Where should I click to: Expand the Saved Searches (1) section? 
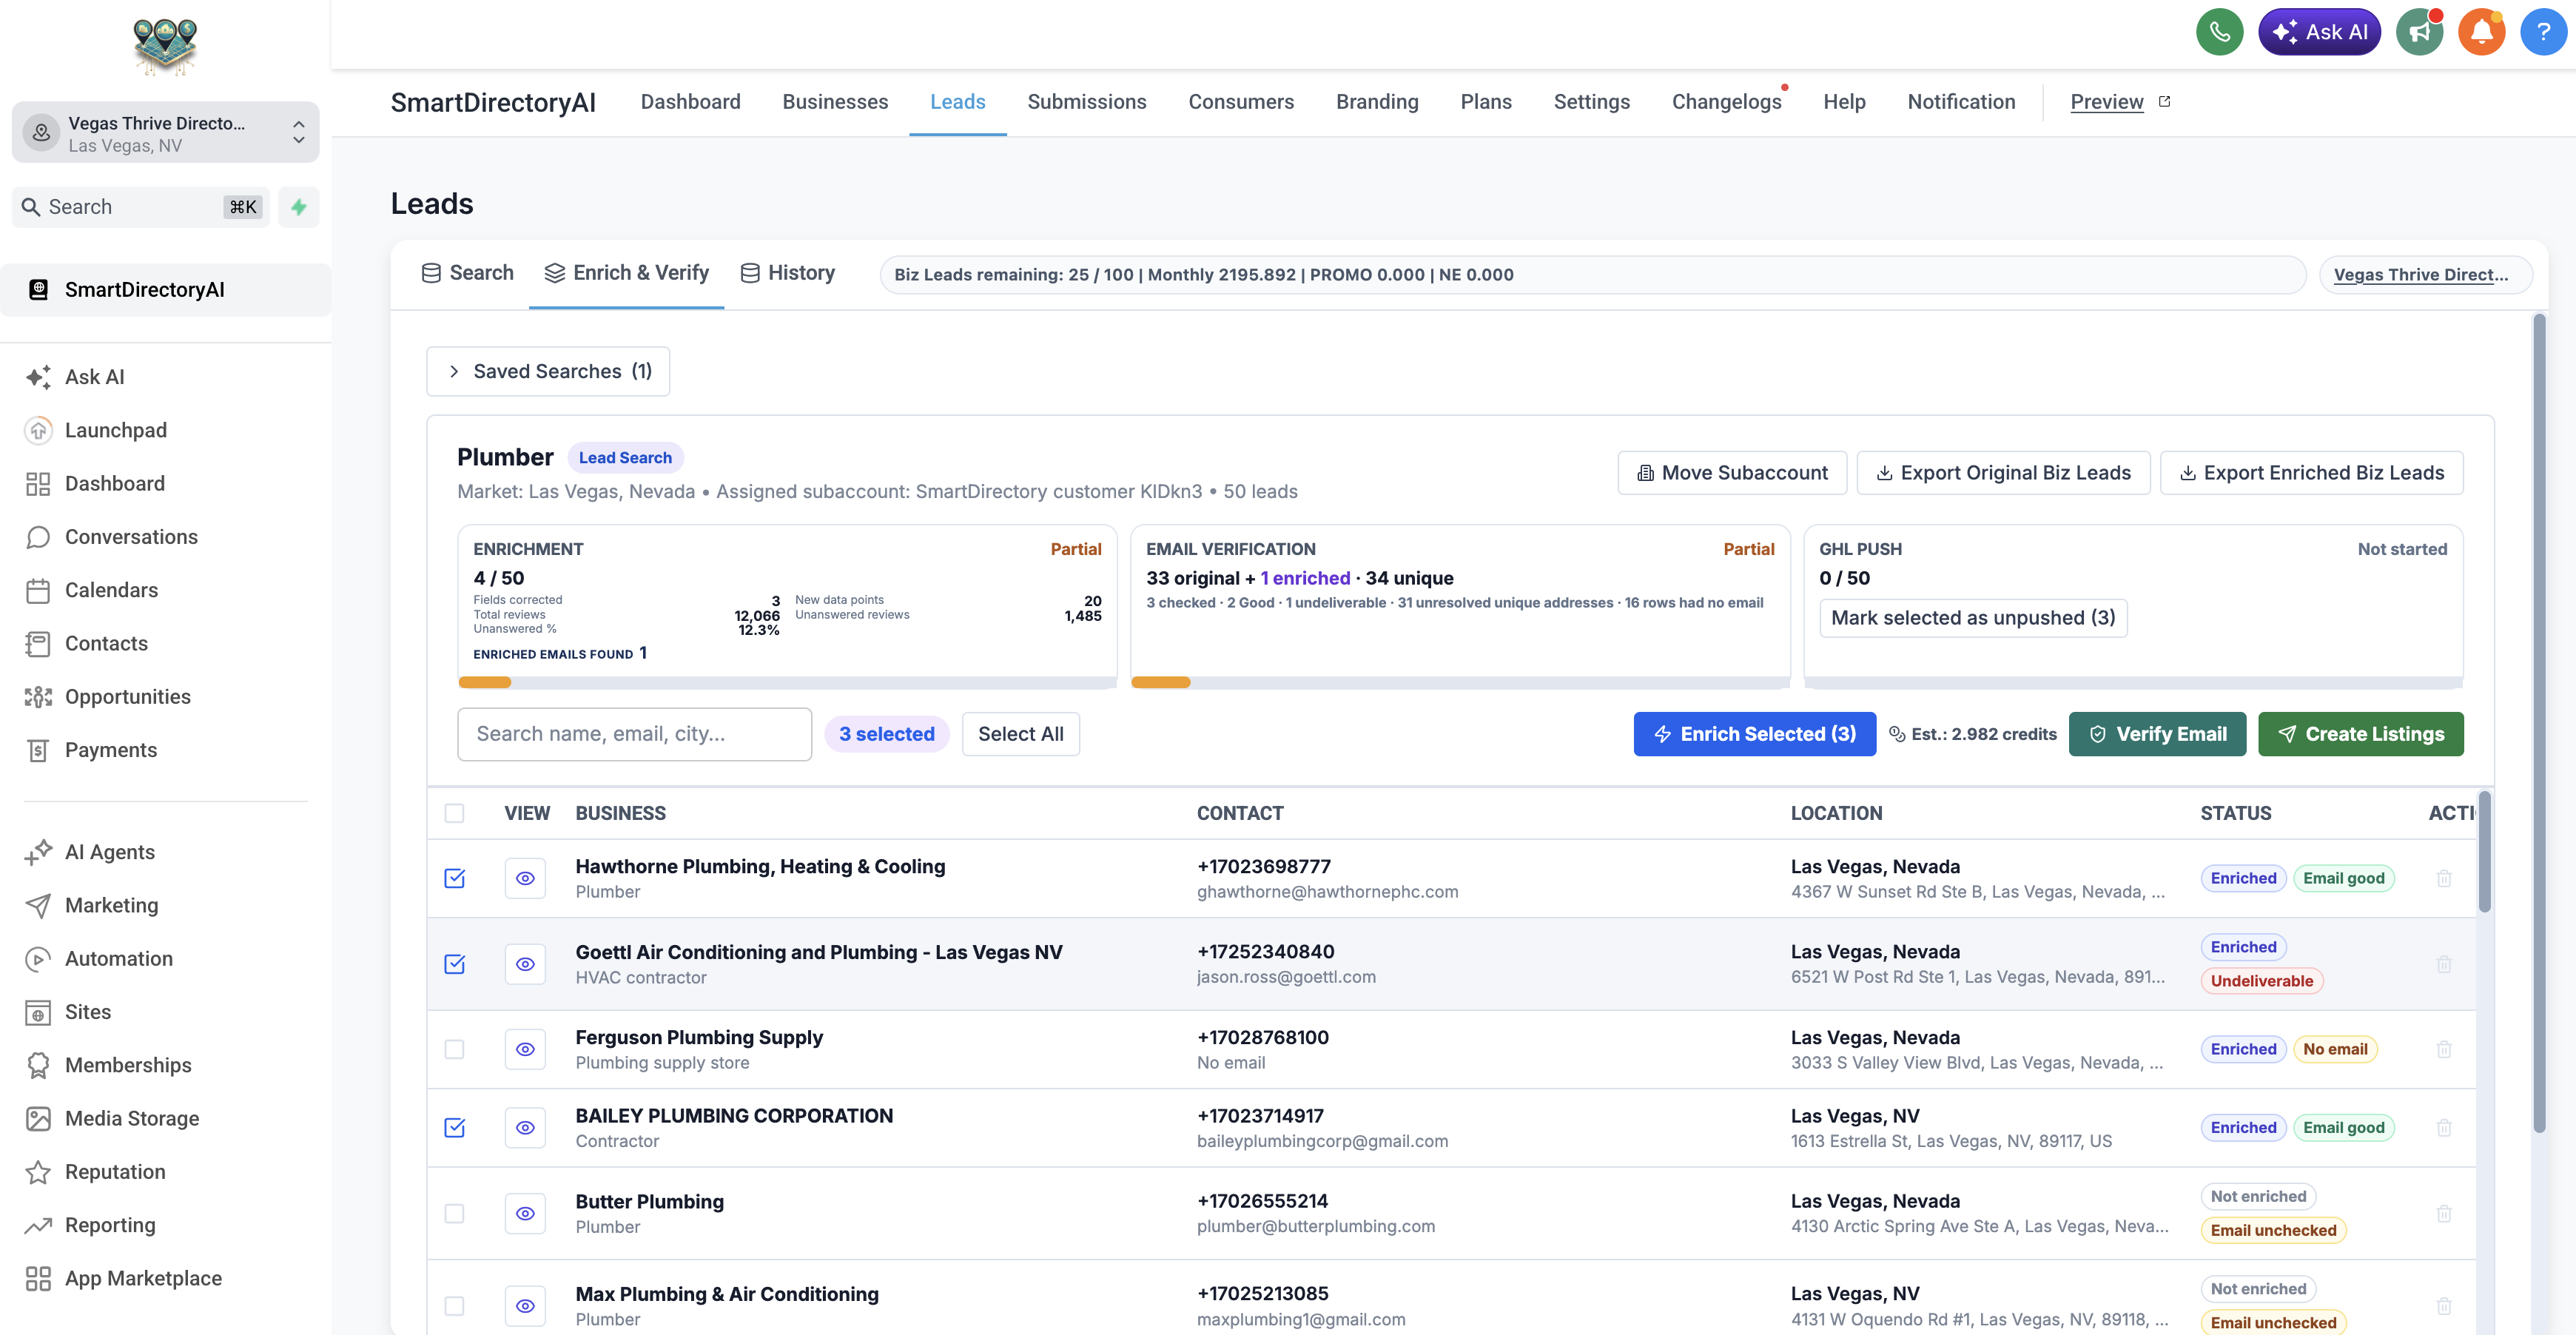(x=548, y=371)
